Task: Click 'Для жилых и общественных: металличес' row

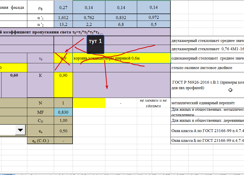Action: coord(207,112)
